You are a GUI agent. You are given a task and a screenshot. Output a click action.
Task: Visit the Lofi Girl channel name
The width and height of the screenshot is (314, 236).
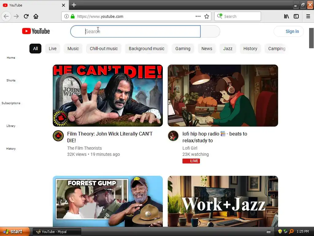click(190, 148)
